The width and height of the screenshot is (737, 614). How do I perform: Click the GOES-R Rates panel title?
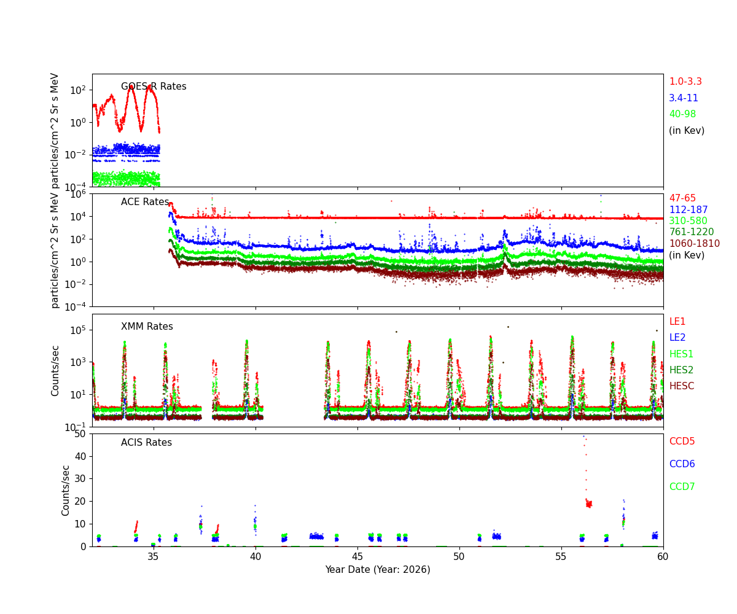click(x=154, y=87)
